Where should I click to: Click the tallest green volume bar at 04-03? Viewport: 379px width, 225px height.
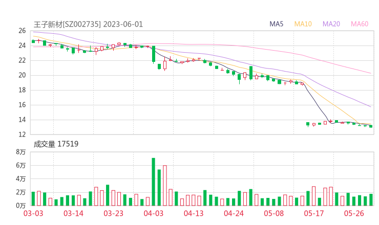[x=153, y=182]
